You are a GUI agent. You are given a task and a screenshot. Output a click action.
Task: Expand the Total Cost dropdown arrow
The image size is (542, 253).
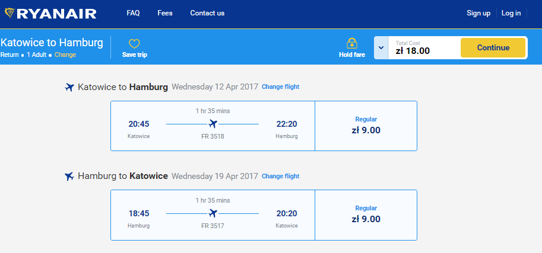click(x=381, y=48)
